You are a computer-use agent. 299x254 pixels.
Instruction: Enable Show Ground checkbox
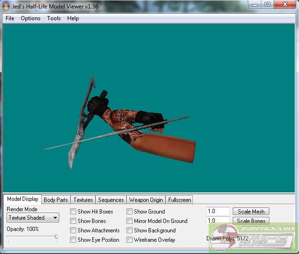point(129,212)
